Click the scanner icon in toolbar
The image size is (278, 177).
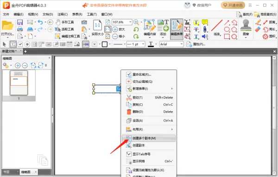30,29
